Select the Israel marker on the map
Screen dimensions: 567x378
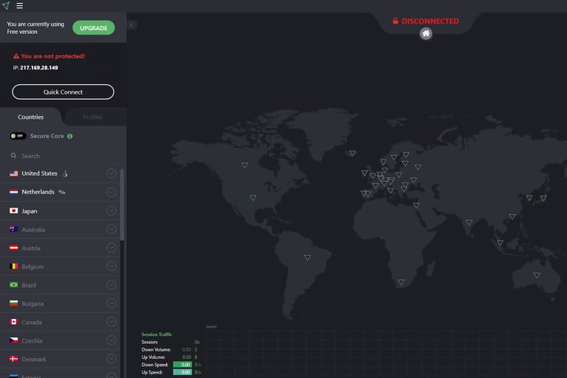(x=416, y=205)
